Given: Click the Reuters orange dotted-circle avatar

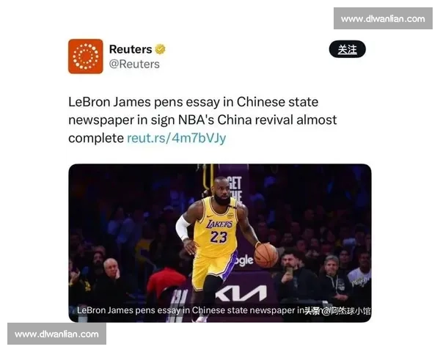Looking at the screenshot, I should [x=86, y=56].
